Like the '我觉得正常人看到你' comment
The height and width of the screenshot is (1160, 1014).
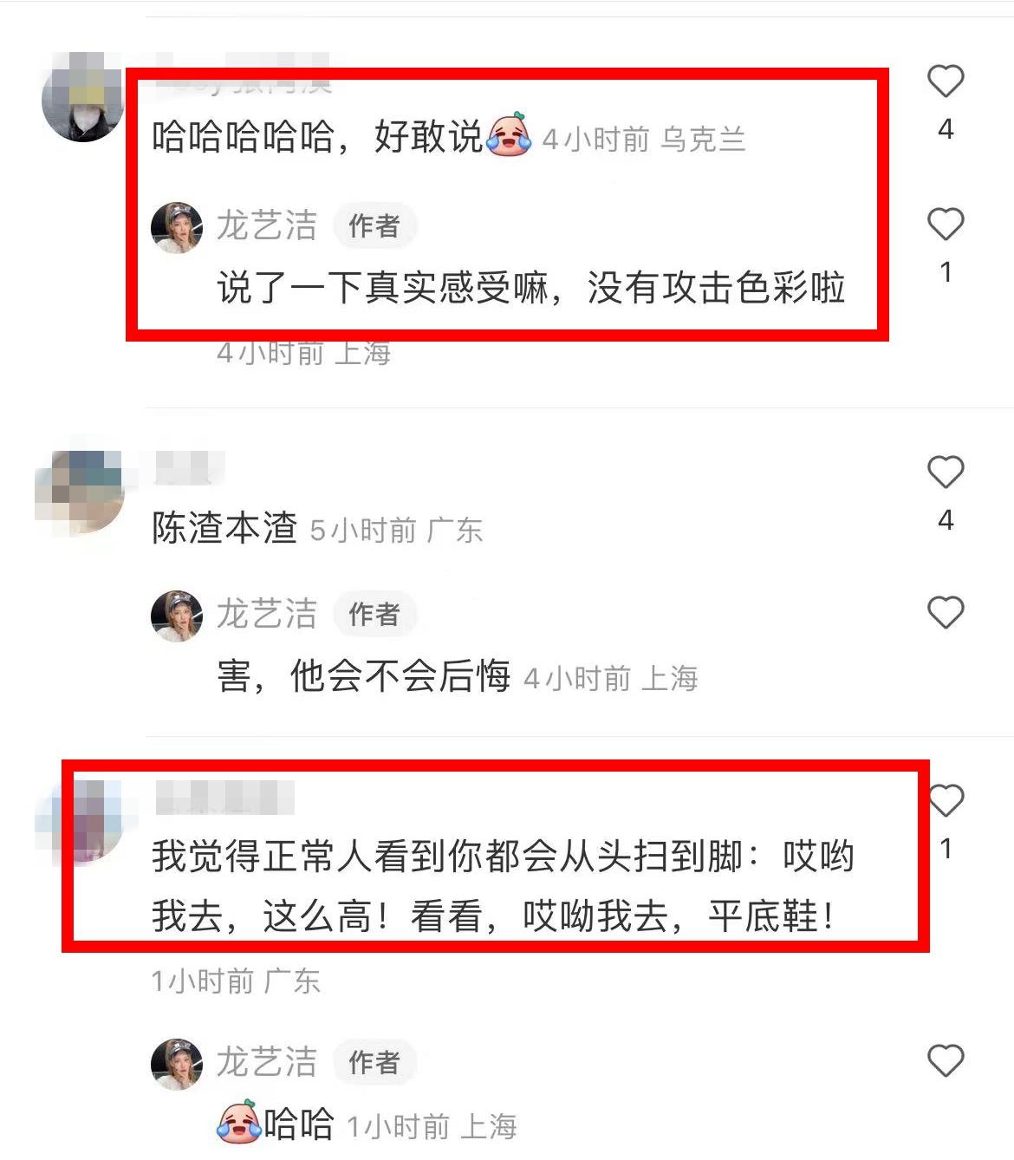coord(946,800)
